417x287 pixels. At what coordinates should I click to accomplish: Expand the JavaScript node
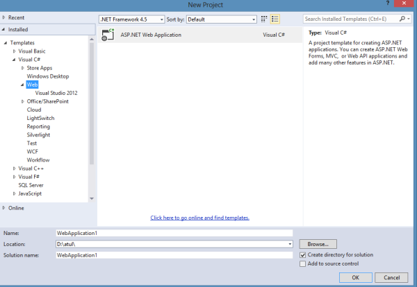tap(14, 193)
